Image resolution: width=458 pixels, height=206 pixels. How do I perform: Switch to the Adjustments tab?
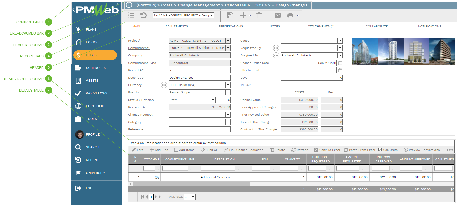pos(176,26)
